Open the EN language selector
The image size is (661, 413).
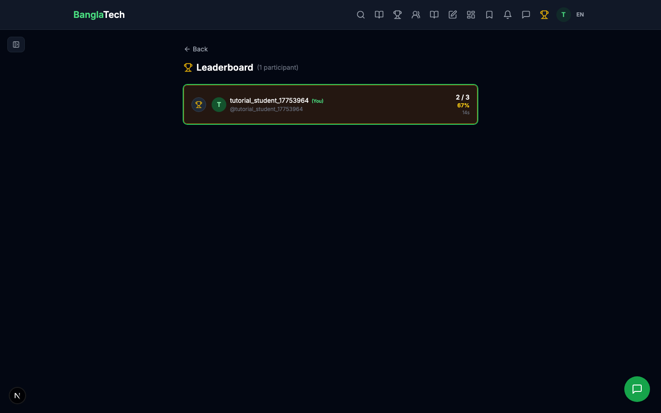click(x=580, y=15)
